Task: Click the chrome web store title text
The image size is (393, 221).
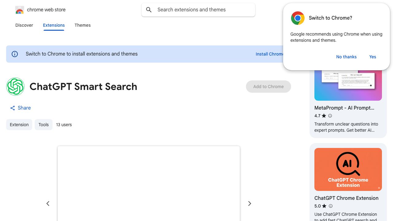Action: (x=46, y=10)
